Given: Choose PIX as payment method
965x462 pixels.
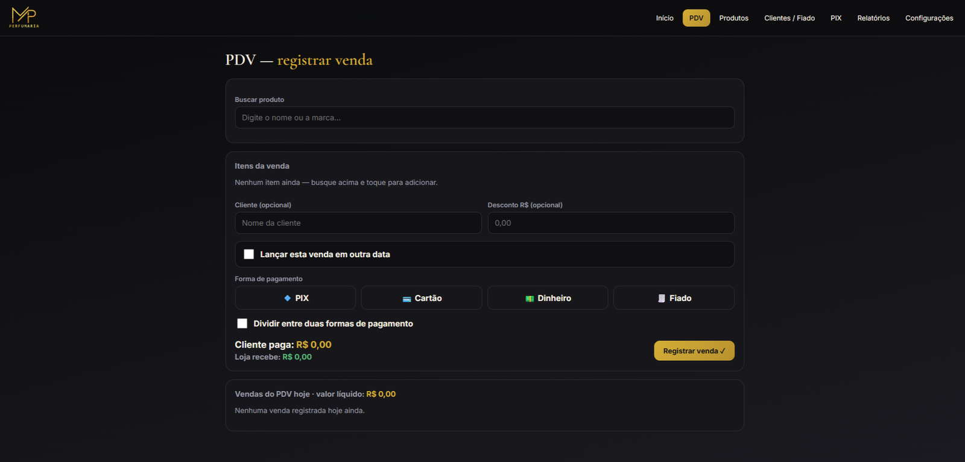Looking at the screenshot, I should point(295,298).
